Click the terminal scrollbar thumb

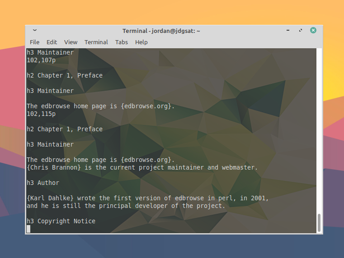319,222
